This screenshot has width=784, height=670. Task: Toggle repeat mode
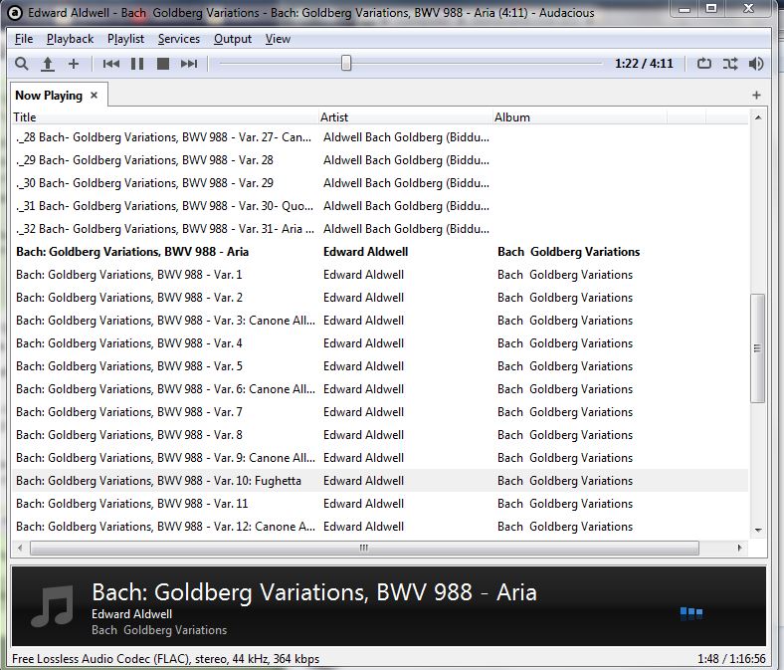point(704,64)
